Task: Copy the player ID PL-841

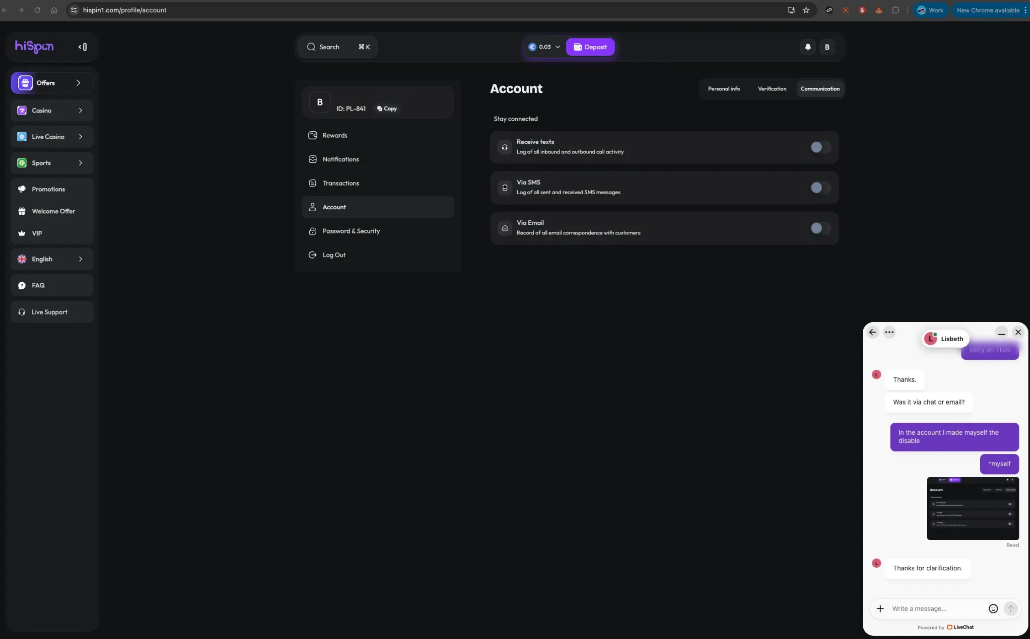Action: (387, 109)
